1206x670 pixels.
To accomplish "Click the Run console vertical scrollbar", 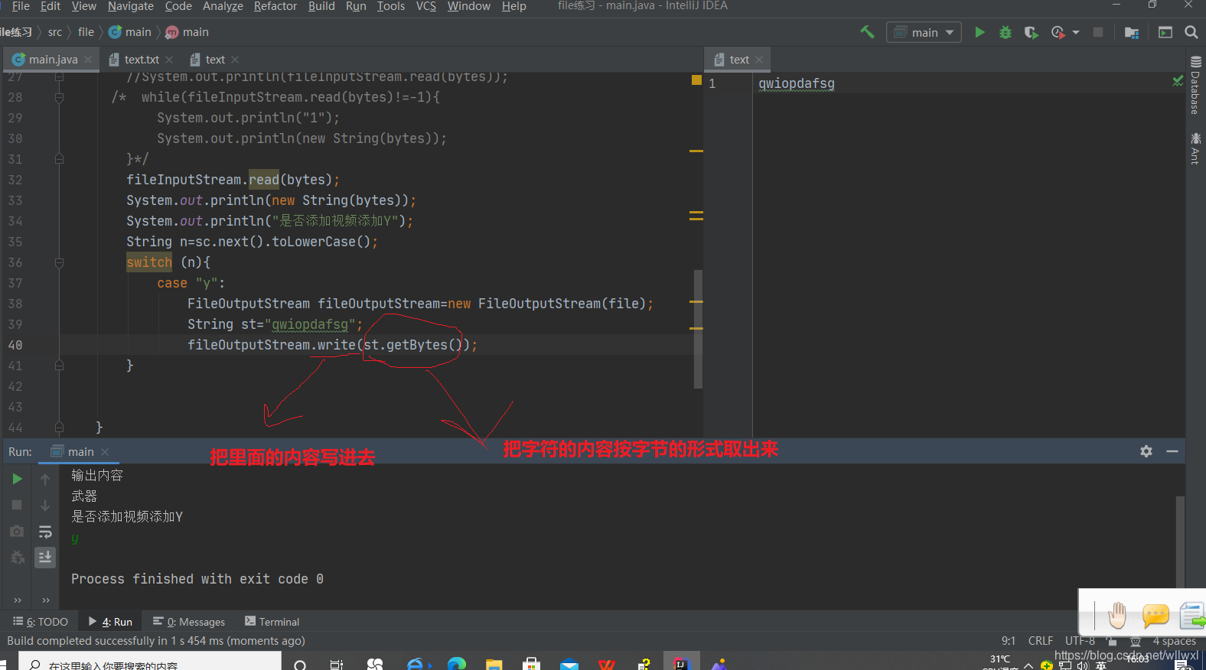I will click(x=1180, y=542).
